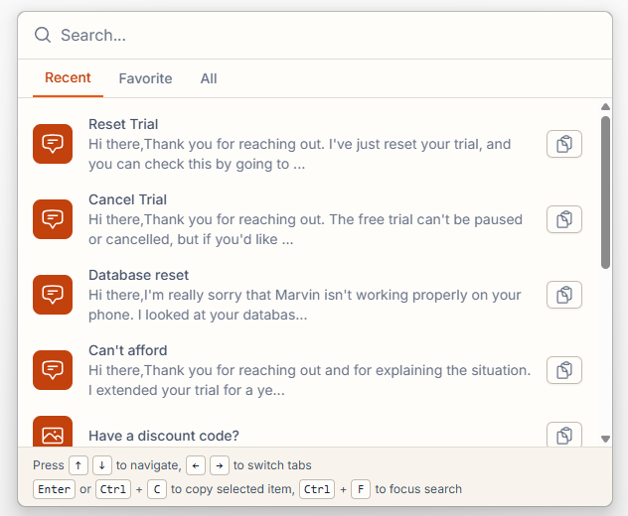
Task: Focus the Search input field
Action: point(315,35)
